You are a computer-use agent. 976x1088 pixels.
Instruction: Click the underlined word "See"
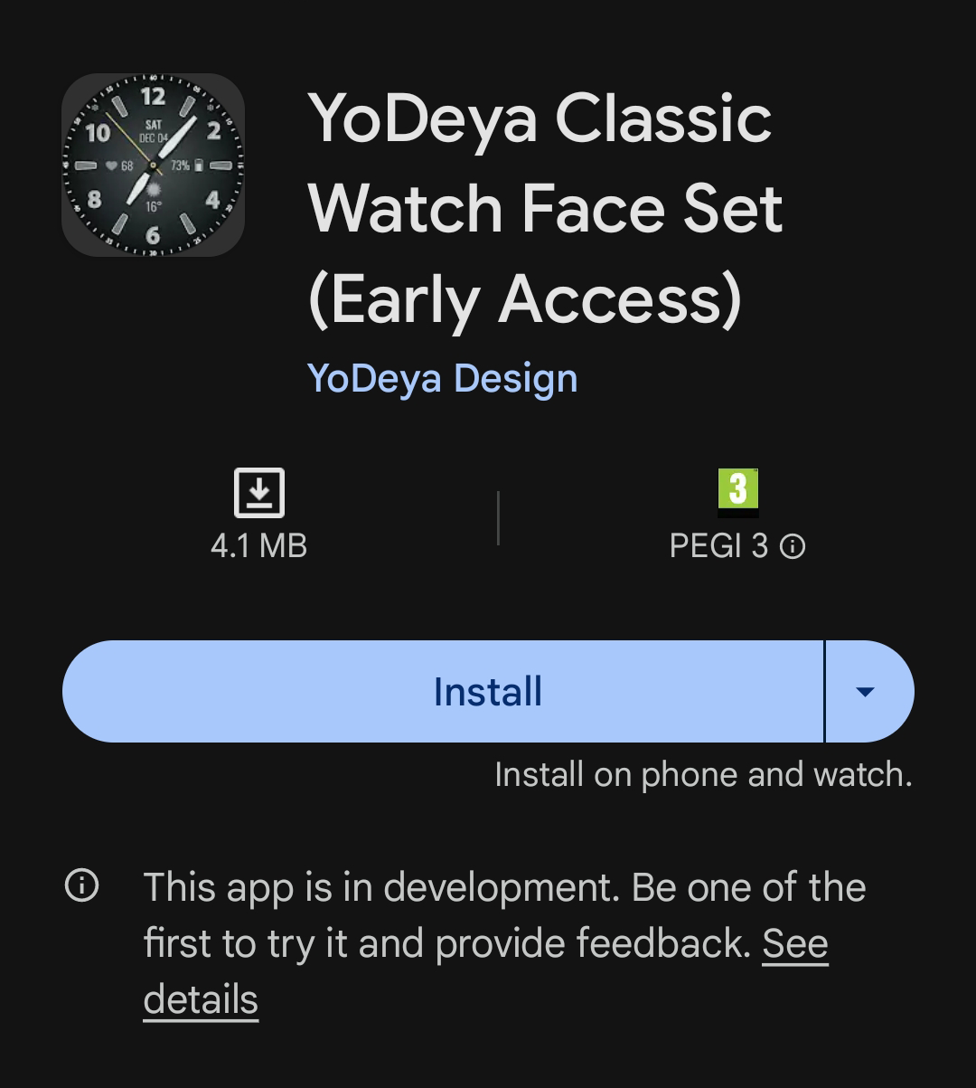pyautogui.click(x=795, y=945)
